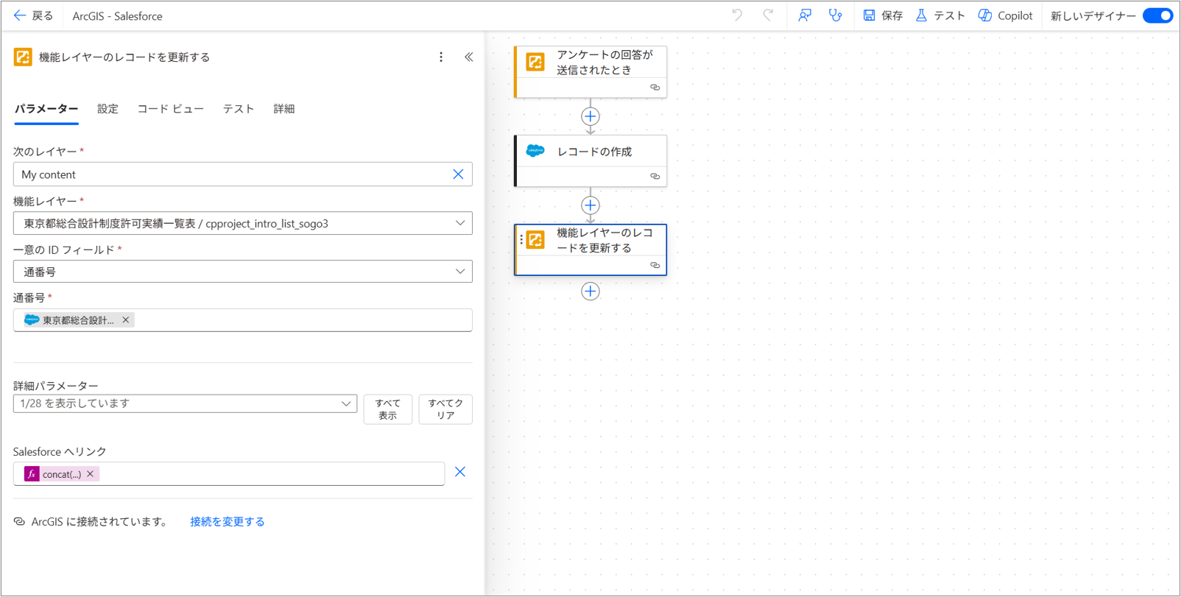
Task: Expand the 一意の ID フィールド dropdown
Action: point(243,272)
